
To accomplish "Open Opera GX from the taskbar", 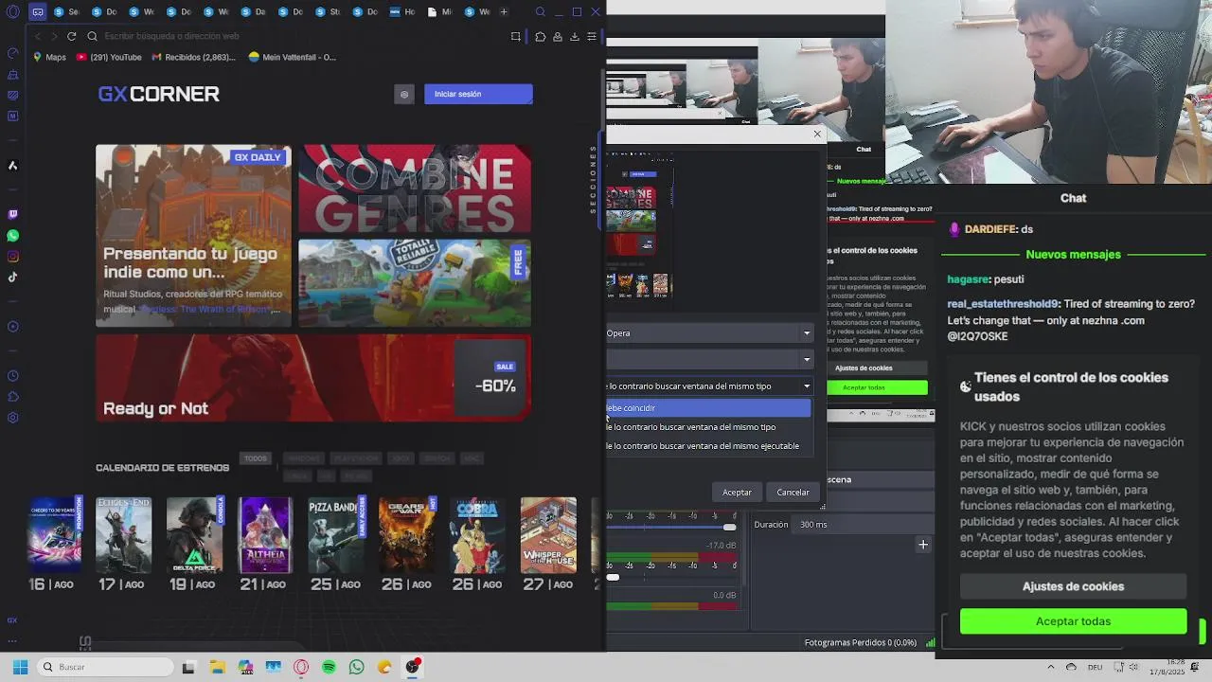I will coord(301,667).
